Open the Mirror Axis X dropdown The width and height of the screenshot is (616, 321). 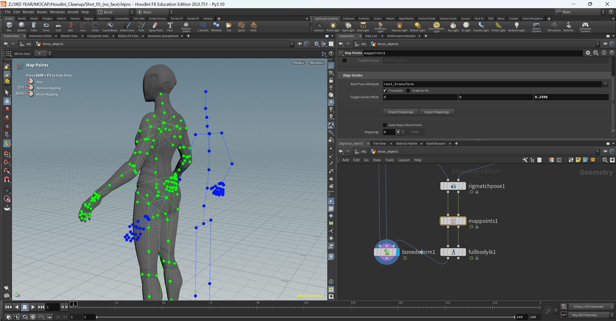click(x=43, y=54)
